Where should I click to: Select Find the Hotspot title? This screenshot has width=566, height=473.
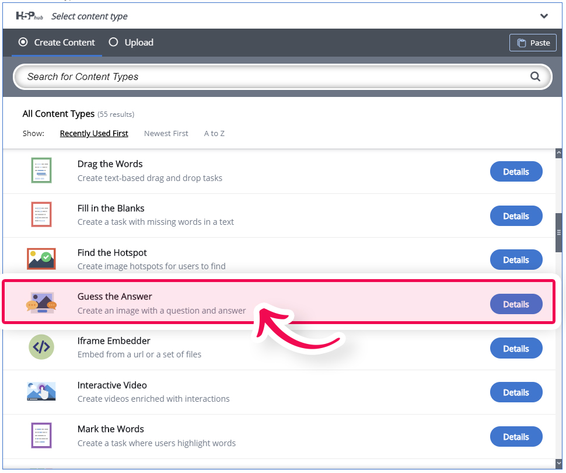[x=112, y=253]
